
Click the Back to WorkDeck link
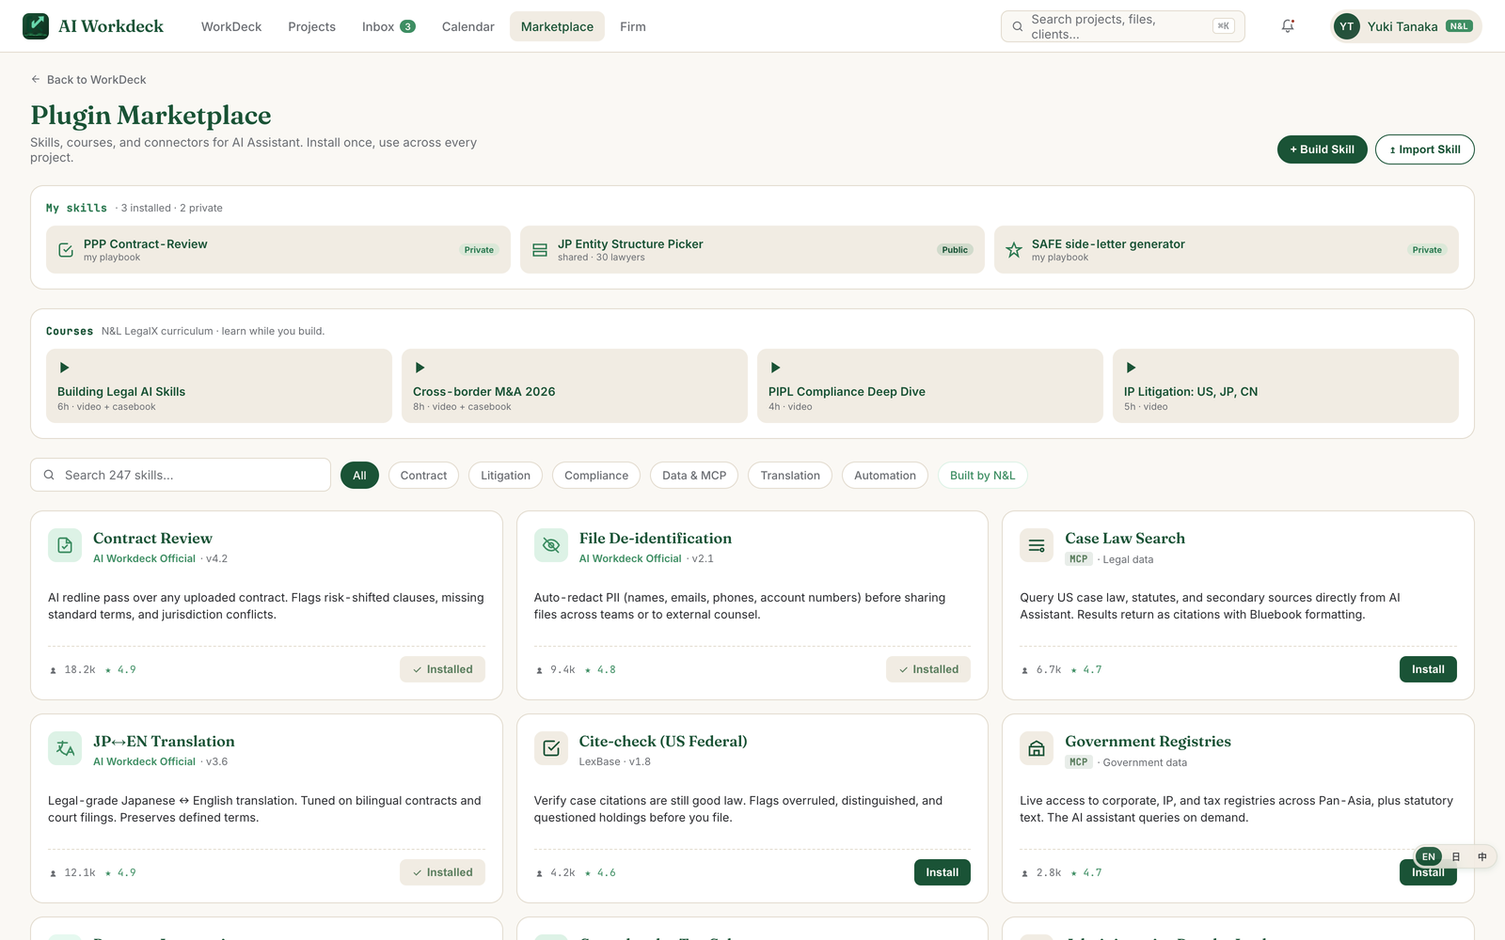coord(88,80)
